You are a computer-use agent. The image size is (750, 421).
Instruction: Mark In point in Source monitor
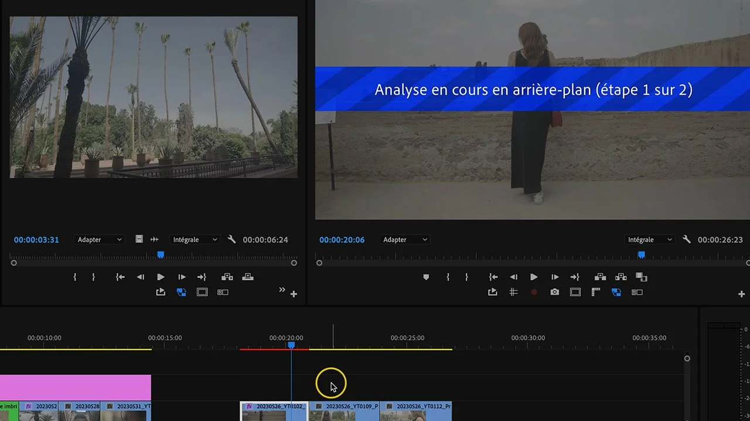click(x=75, y=277)
